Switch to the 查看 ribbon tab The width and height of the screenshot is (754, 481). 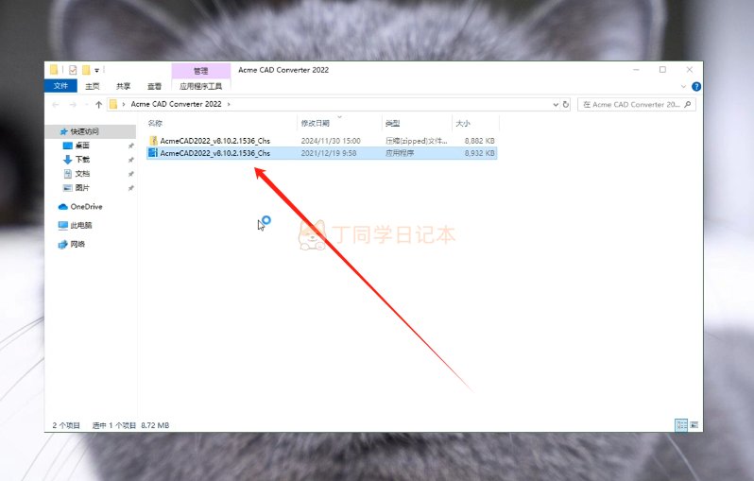click(x=154, y=86)
